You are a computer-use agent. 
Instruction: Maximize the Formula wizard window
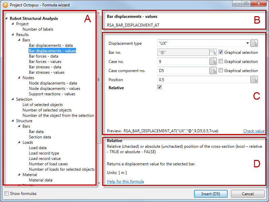click(x=246, y=4)
